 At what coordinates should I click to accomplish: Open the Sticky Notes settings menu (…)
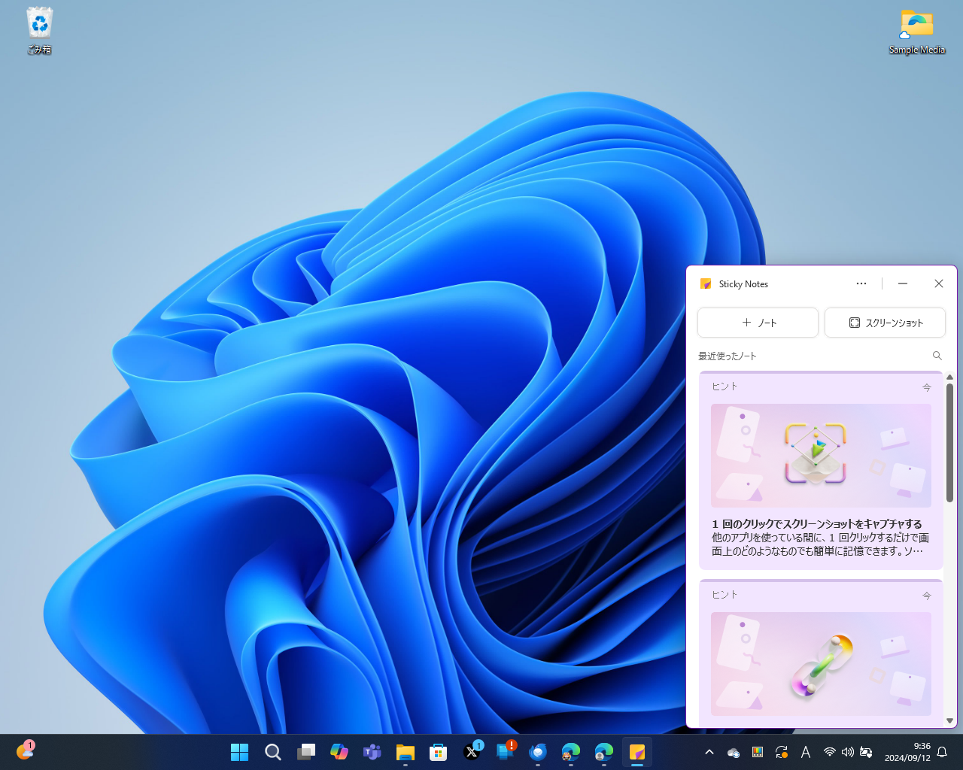click(x=861, y=283)
